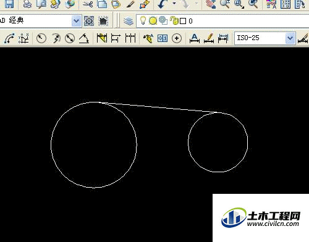This screenshot has width=309, height=242.
Task: Toggle layer 0 viewport freeze icon
Action: (x=163, y=20)
